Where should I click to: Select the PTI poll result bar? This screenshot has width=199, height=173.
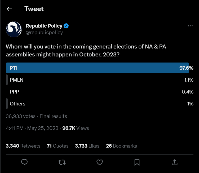tap(100, 68)
